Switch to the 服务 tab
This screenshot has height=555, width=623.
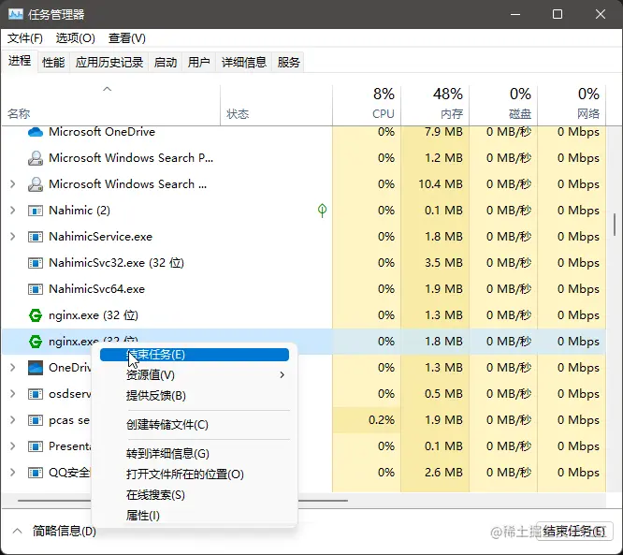pos(288,63)
